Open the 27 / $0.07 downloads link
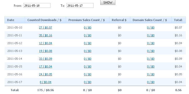 click(x=46, y=28)
